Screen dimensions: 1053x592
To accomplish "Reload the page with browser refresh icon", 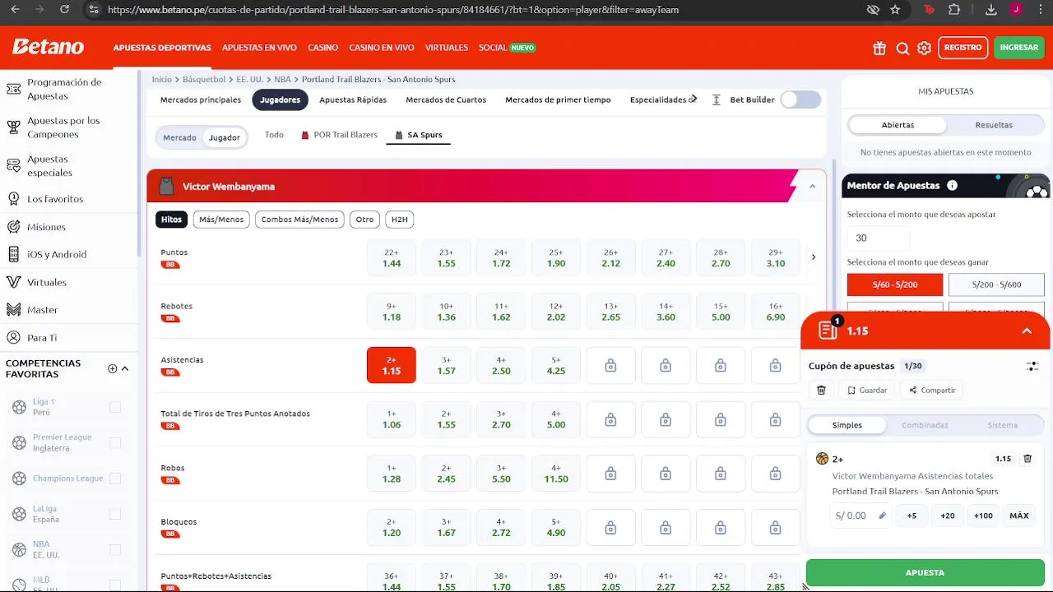I will 65,10.
